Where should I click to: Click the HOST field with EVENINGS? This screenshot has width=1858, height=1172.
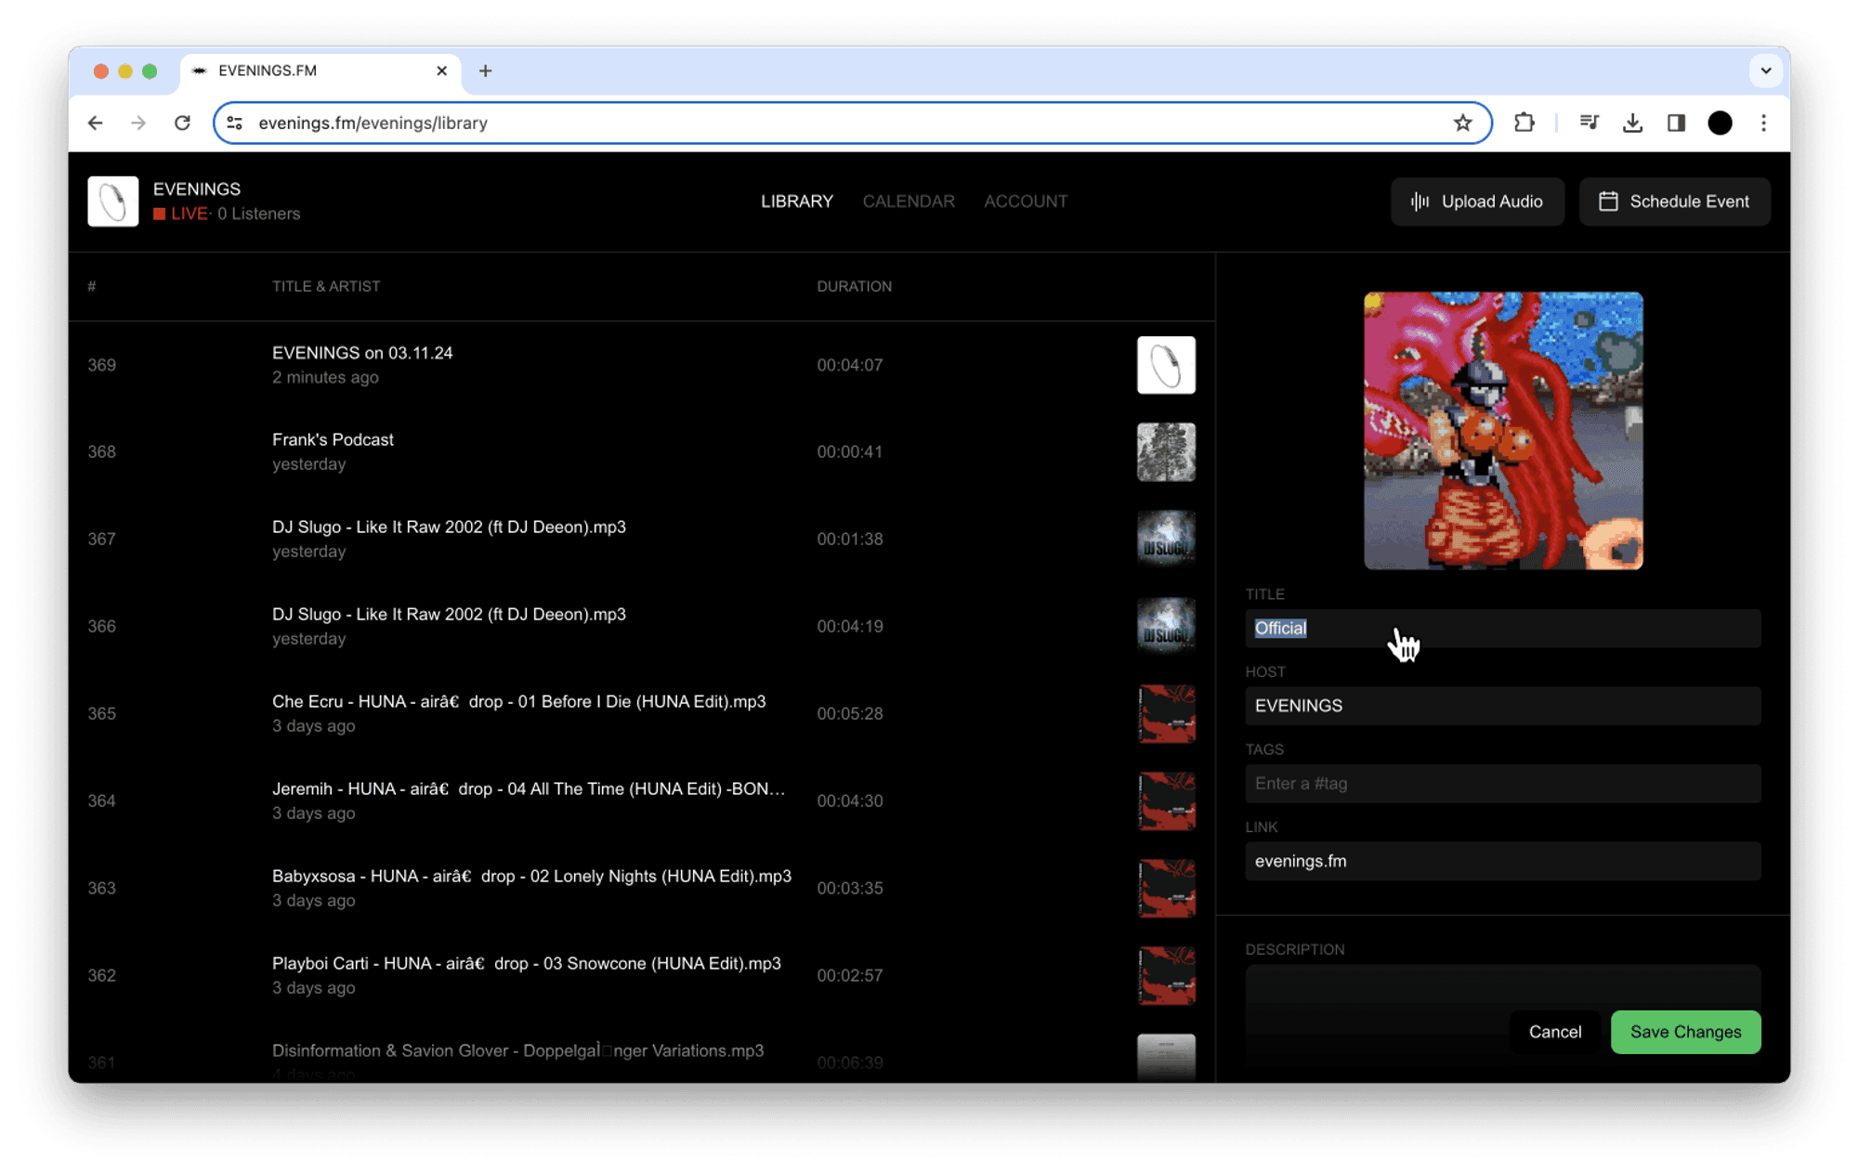[x=1502, y=706]
